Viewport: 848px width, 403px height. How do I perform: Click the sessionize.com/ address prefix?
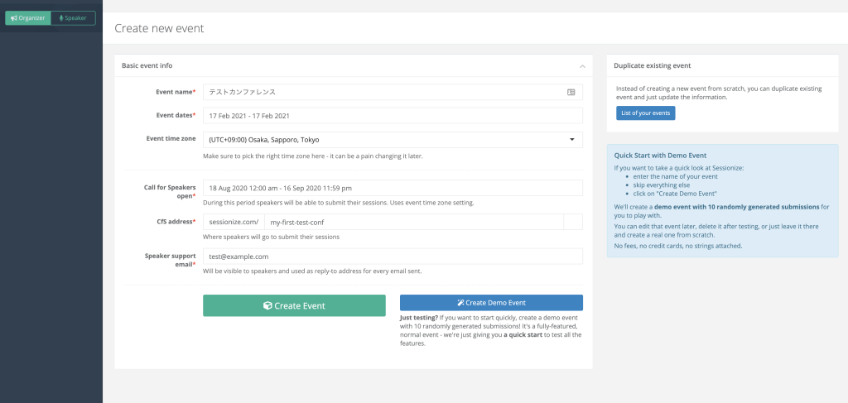234,222
